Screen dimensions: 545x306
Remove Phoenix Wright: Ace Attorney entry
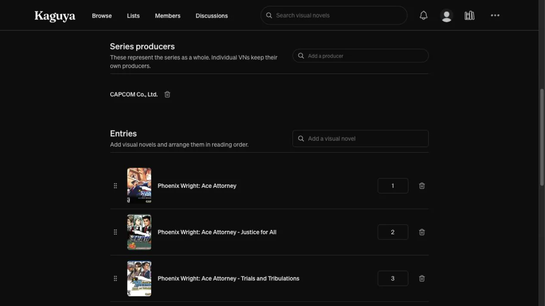[422, 186]
